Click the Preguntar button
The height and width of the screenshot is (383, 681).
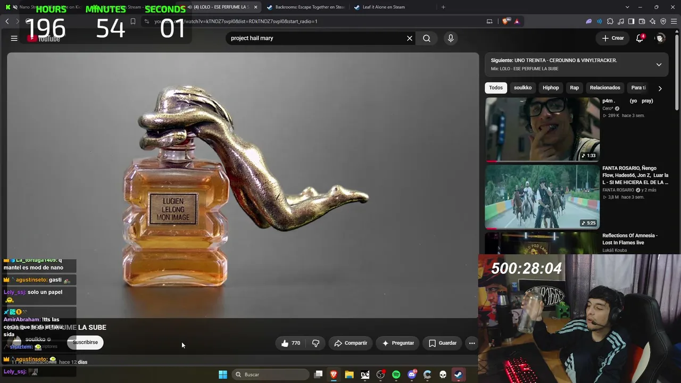coord(398,343)
